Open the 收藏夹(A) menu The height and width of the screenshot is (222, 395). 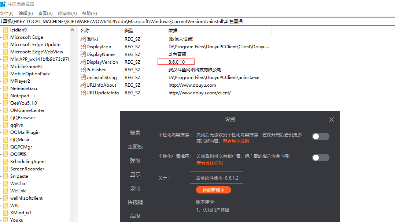(67, 13)
